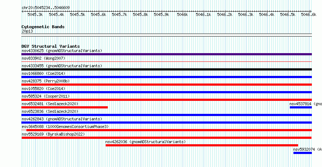Click the short nsv4537814 blue bar
The width and height of the screenshot is (322, 167).
[301, 107]
